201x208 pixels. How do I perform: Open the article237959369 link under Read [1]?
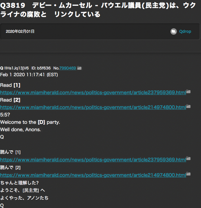click(93, 93)
